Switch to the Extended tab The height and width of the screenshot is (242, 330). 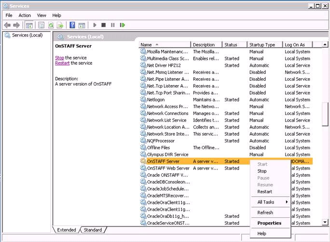click(x=67, y=230)
